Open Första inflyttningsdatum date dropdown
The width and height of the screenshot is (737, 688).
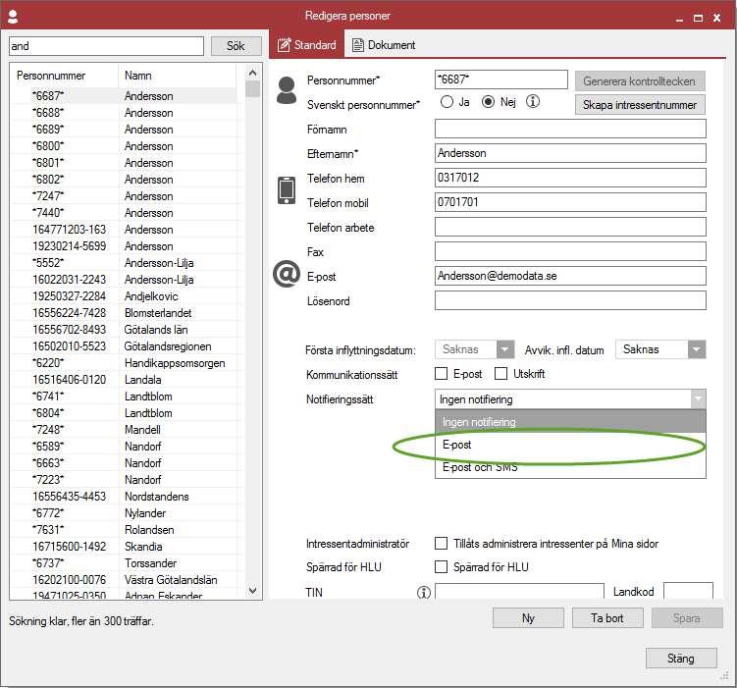click(505, 349)
